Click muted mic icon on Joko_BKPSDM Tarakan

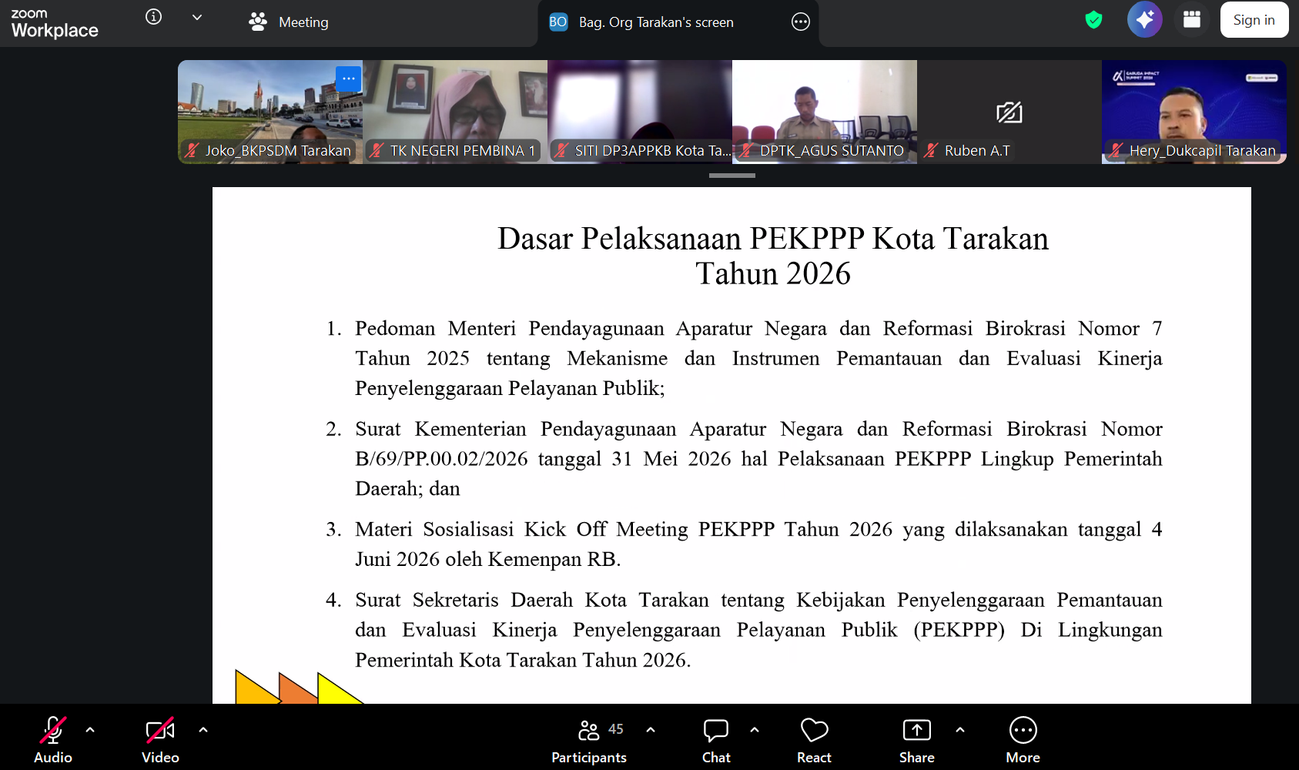click(192, 150)
